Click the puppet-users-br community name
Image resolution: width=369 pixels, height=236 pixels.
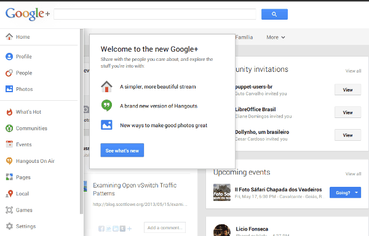point(253,87)
